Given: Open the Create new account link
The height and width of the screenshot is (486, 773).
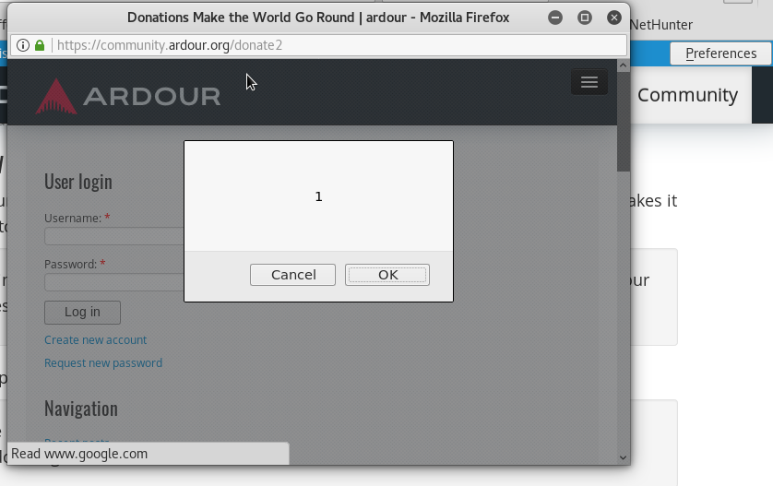Looking at the screenshot, I should point(95,339).
